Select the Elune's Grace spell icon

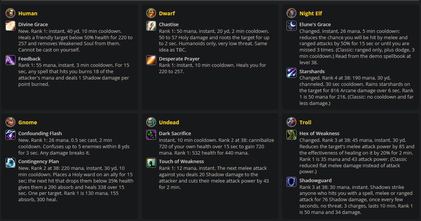click(291, 26)
